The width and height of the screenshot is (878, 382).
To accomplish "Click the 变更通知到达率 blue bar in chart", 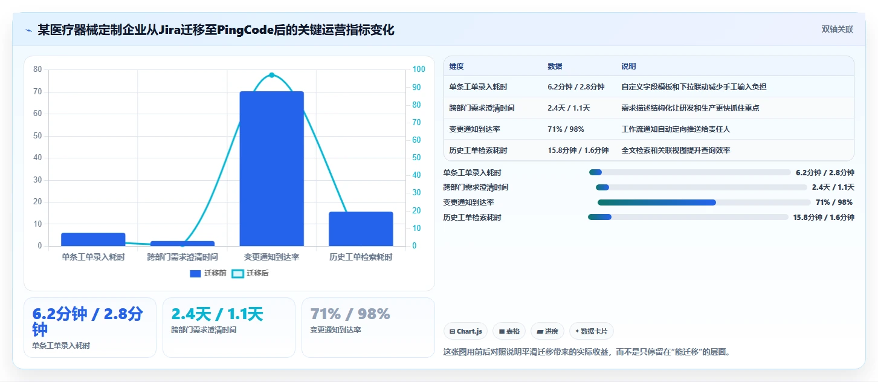I will coord(271,169).
